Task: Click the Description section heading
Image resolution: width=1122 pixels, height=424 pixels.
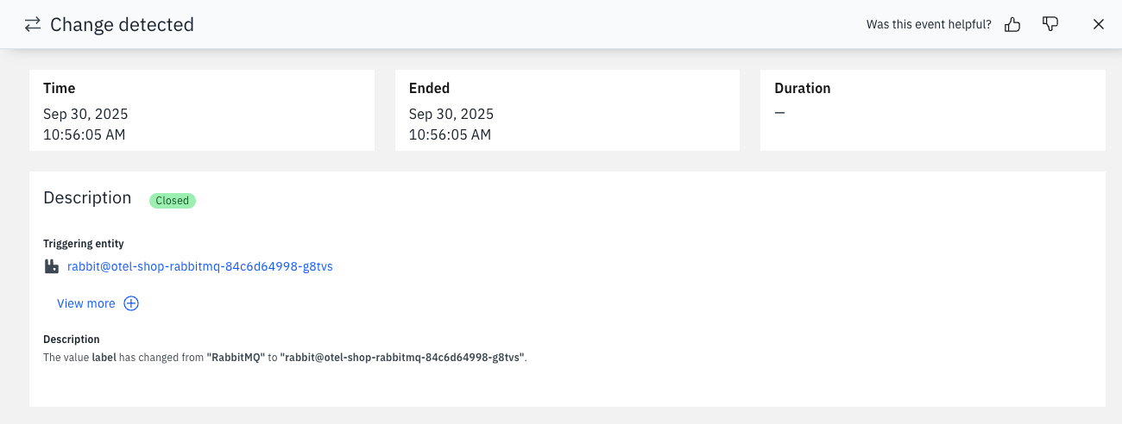Action: pos(87,198)
